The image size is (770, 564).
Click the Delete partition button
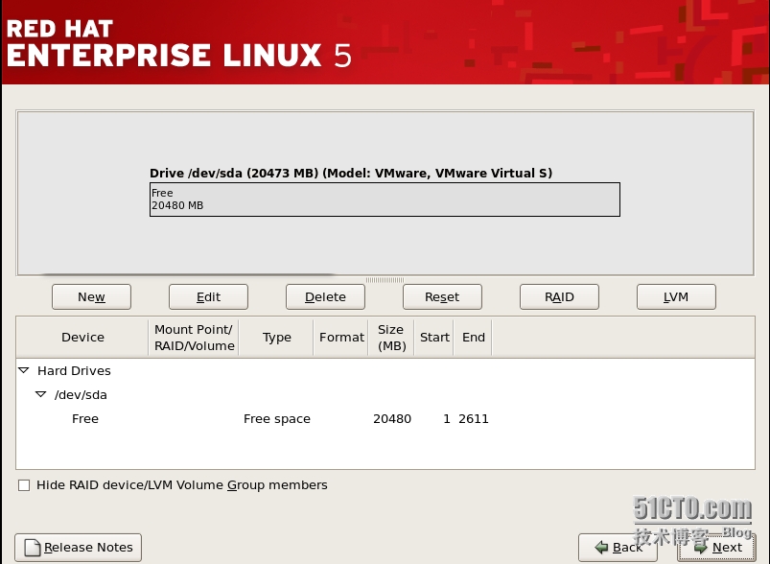tap(325, 296)
